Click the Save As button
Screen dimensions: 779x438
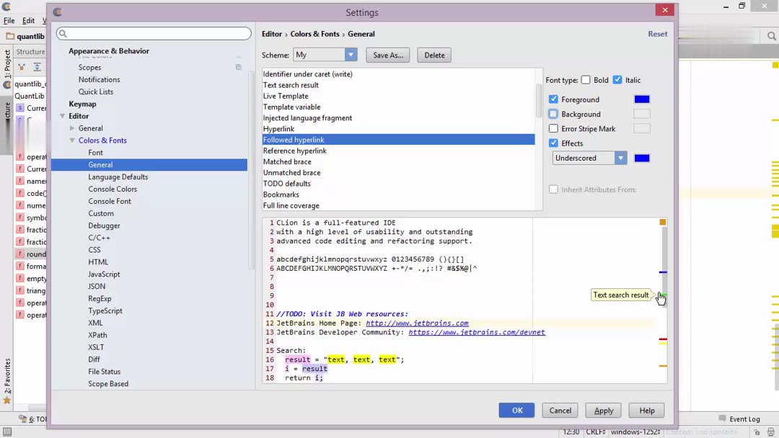tap(387, 55)
